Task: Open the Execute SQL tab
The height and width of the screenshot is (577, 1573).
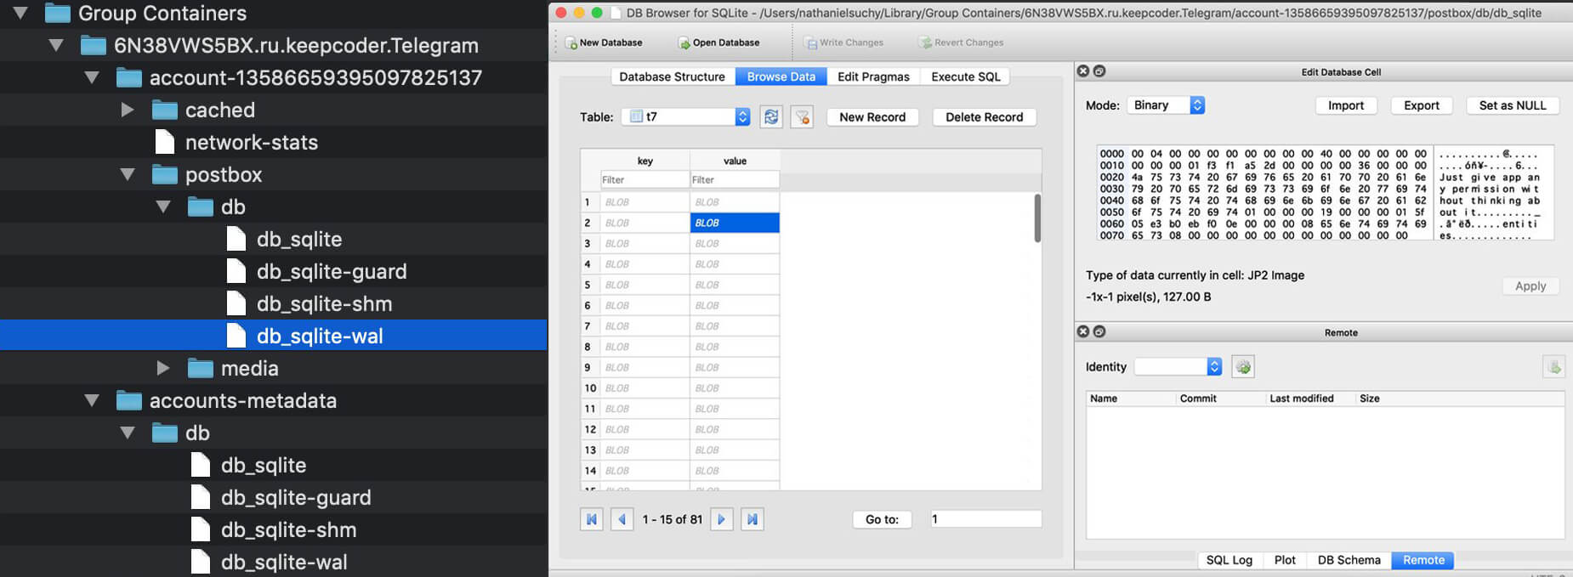Action: pyautogui.click(x=965, y=76)
